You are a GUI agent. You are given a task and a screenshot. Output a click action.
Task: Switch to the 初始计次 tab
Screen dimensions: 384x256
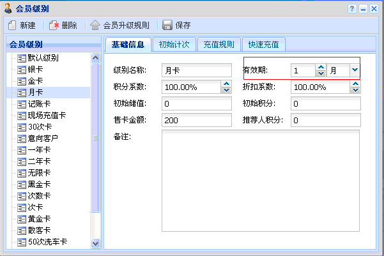(x=174, y=45)
